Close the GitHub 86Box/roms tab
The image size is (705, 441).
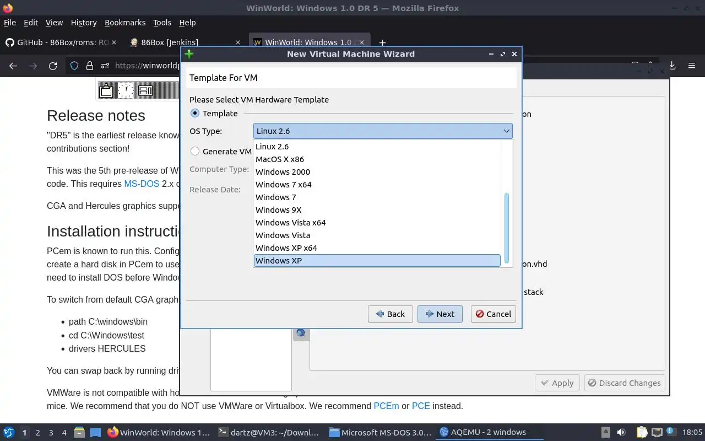[x=114, y=42]
